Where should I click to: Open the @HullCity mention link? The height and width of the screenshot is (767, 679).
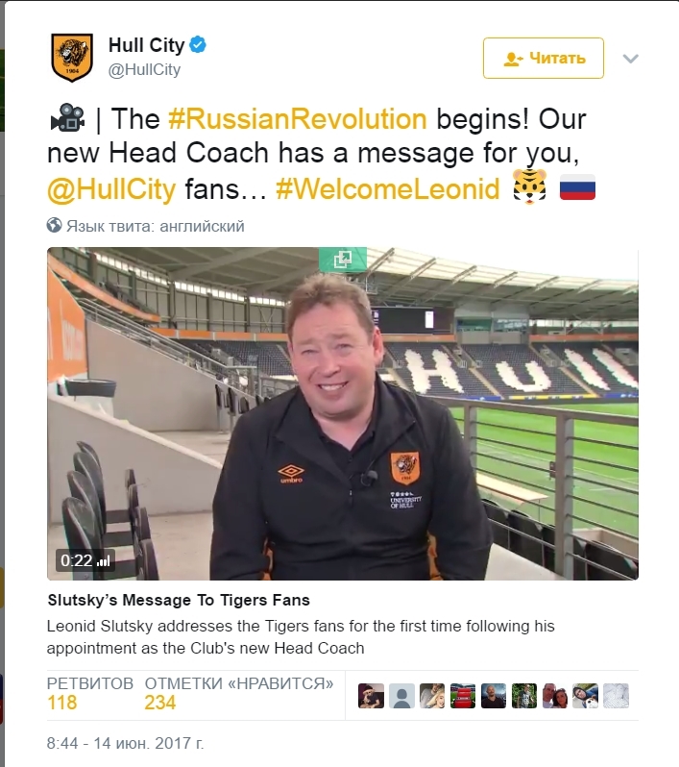tap(111, 189)
